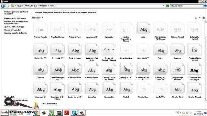
Task: Open WinRAR from the taskbar
Action: tap(59, 113)
